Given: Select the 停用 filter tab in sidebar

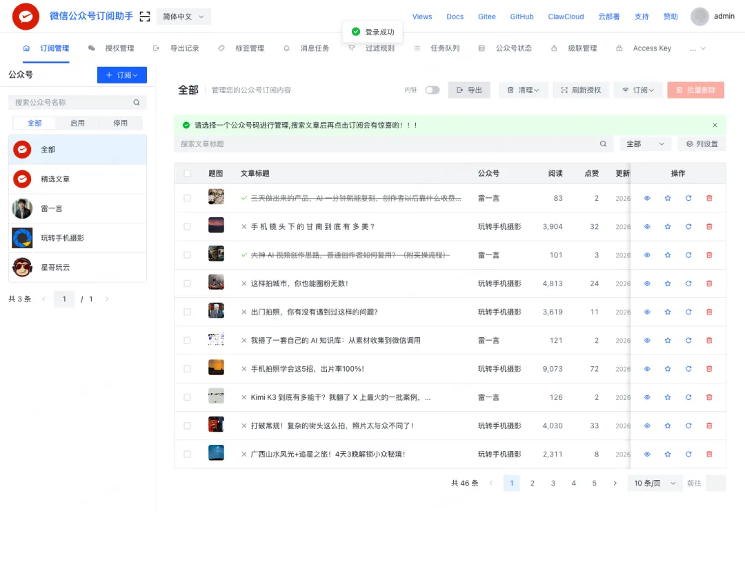Looking at the screenshot, I should coord(120,123).
